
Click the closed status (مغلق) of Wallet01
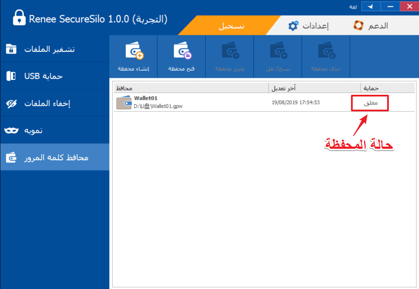pyautogui.click(x=371, y=103)
